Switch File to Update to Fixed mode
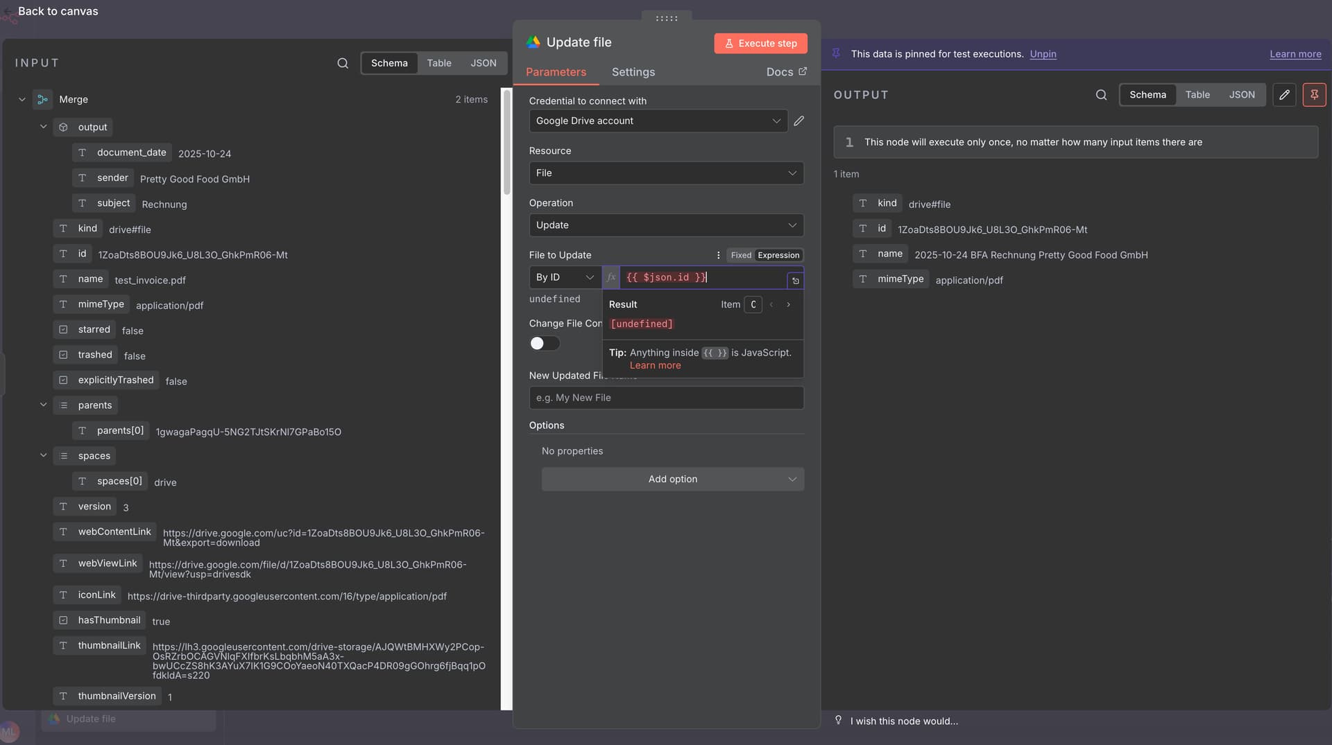Viewport: 1332px width, 745px height. pyautogui.click(x=741, y=255)
